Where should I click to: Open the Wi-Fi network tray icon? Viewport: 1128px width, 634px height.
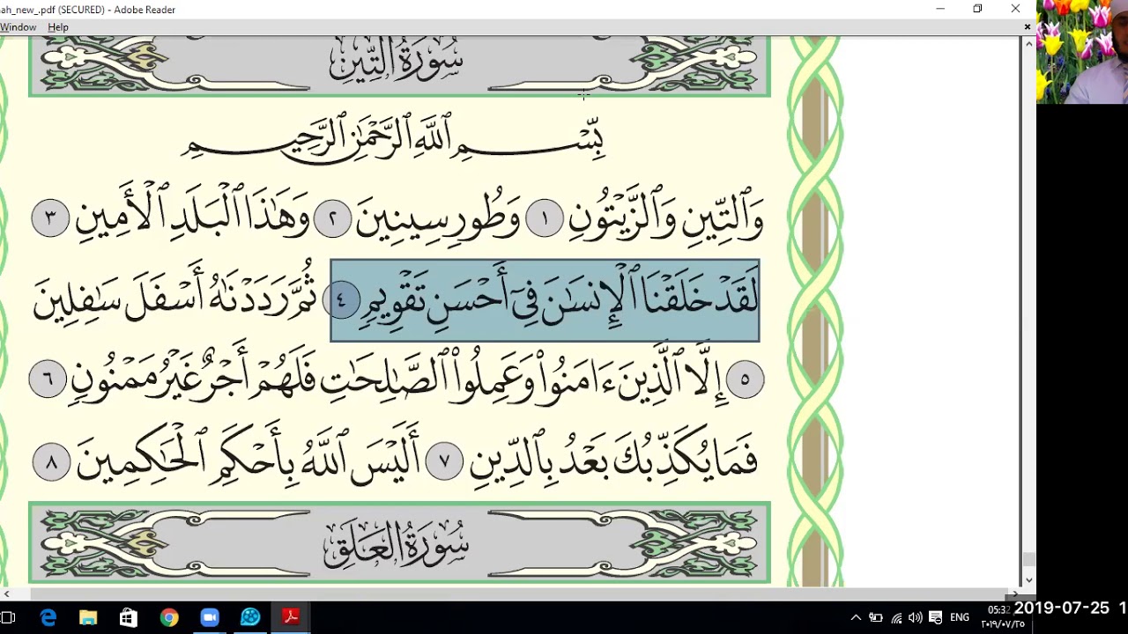tap(896, 618)
